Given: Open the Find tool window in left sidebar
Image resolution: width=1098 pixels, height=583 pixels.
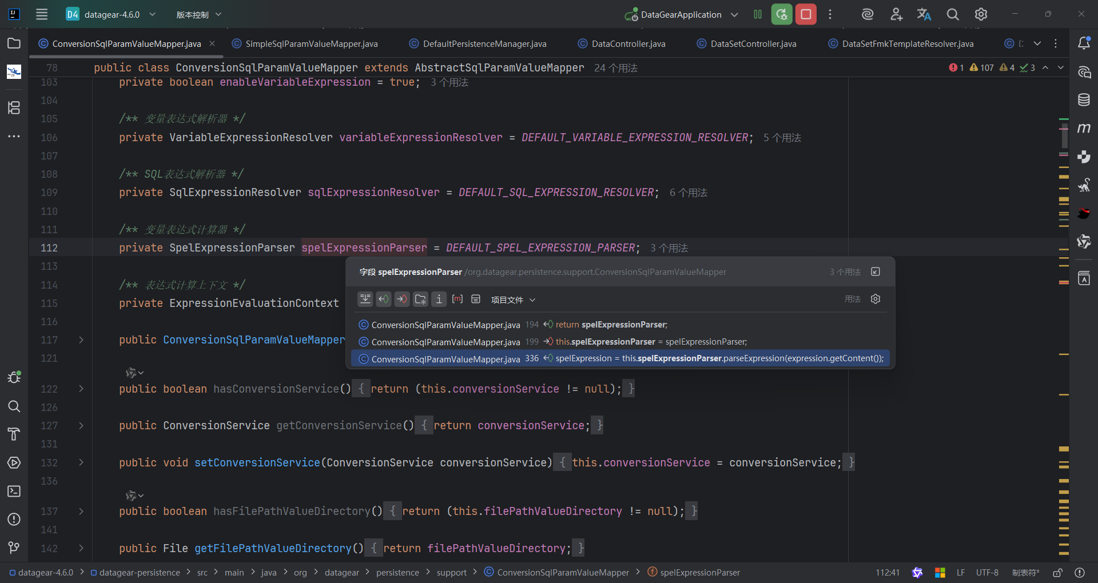Looking at the screenshot, I should click(x=14, y=406).
